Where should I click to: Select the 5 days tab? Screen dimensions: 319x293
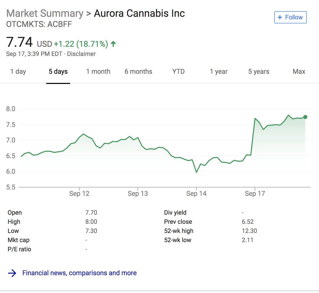(58, 71)
